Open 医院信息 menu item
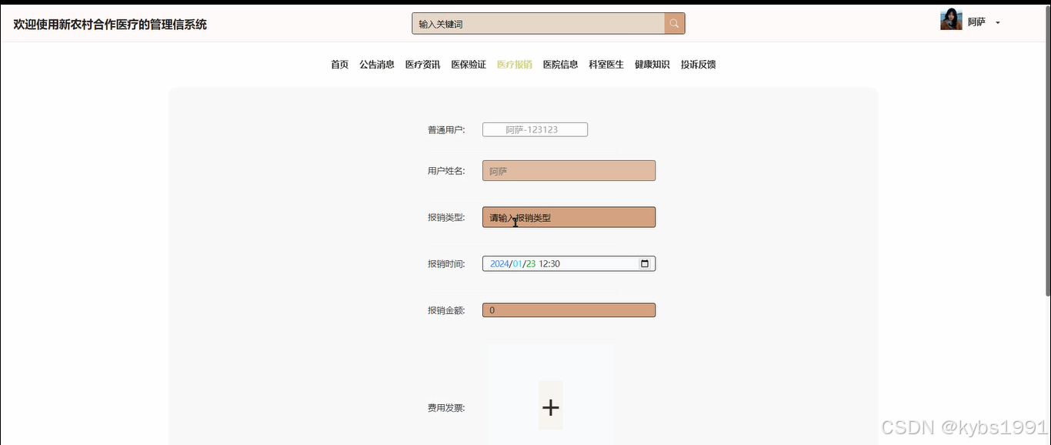This screenshot has height=445, width=1051. (560, 65)
